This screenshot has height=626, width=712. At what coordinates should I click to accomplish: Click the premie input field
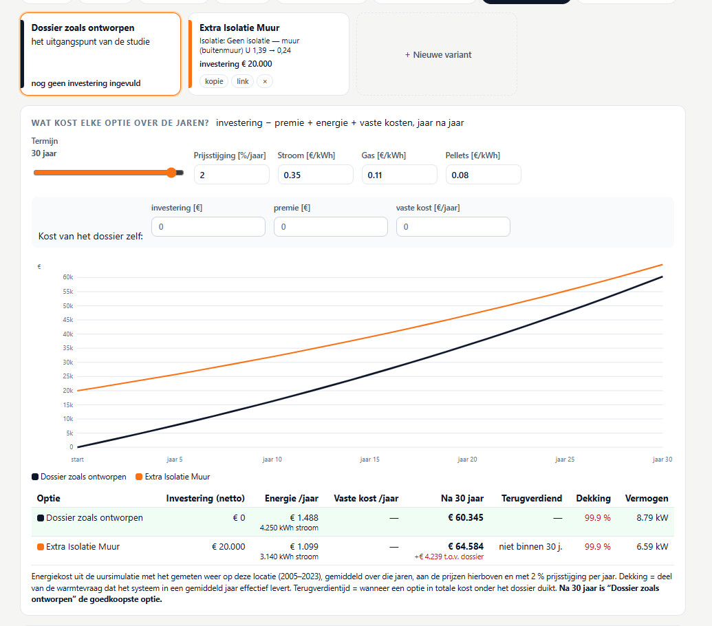[x=331, y=226]
